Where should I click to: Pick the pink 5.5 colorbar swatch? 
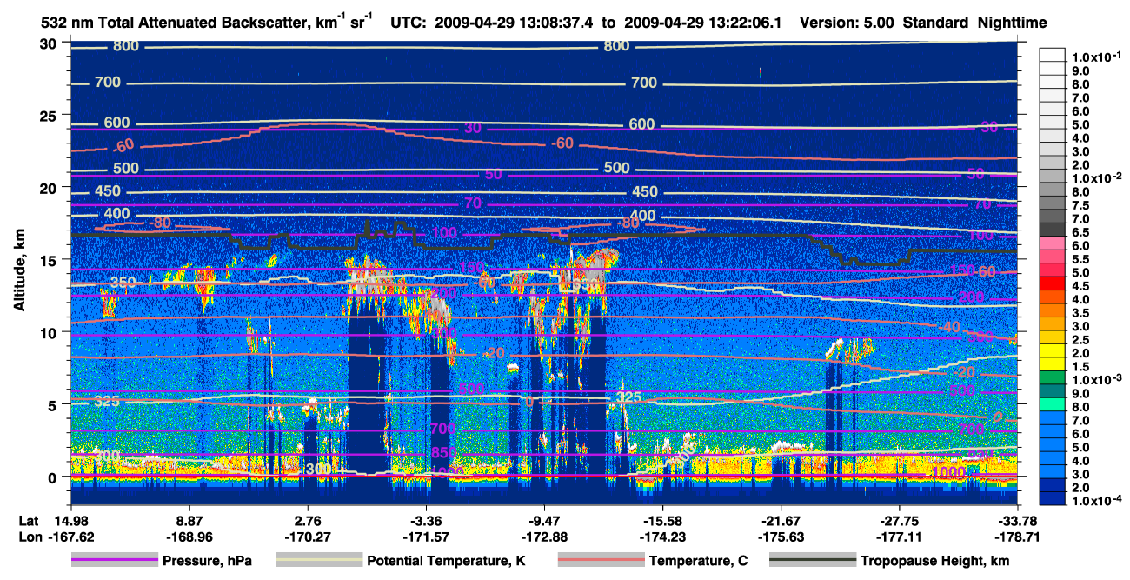(x=1053, y=257)
